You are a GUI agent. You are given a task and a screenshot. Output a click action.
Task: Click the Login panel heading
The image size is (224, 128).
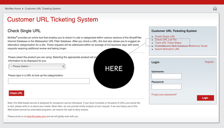point(155,62)
